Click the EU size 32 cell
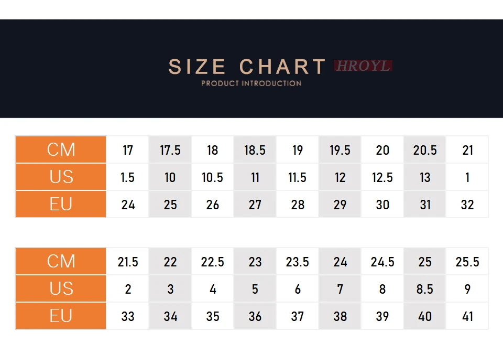This screenshot has width=503, height=343. point(467,204)
